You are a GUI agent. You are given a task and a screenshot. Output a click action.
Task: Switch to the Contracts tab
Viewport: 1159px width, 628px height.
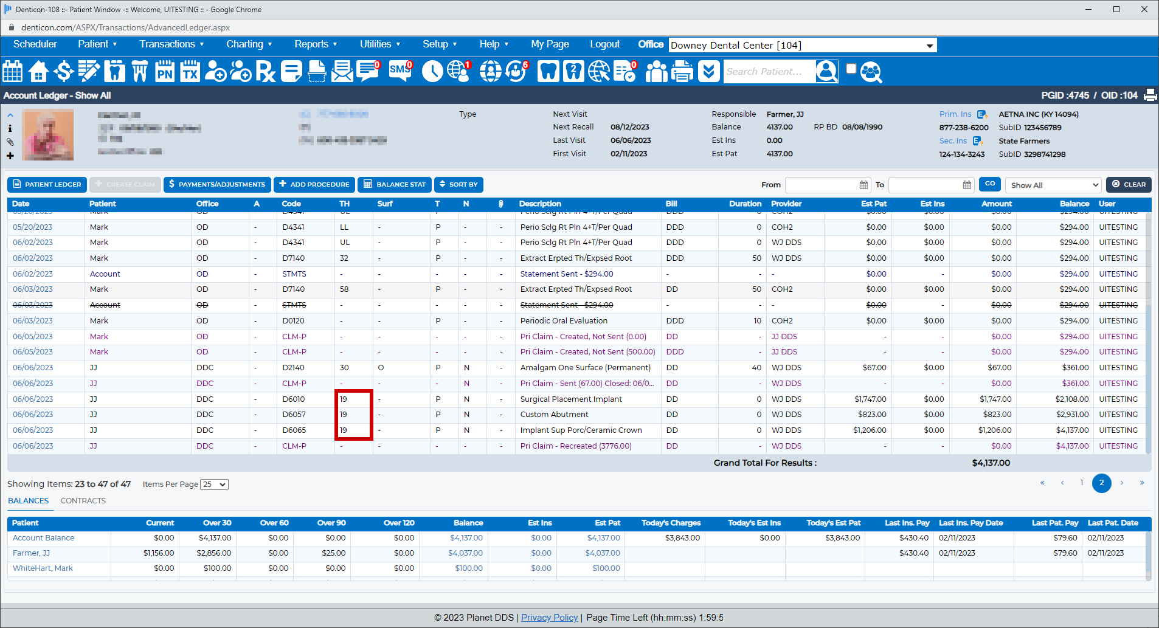(83, 501)
